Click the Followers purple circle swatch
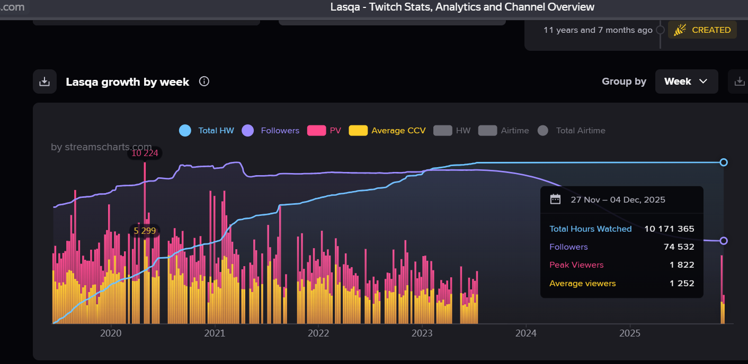748x364 pixels. point(248,131)
